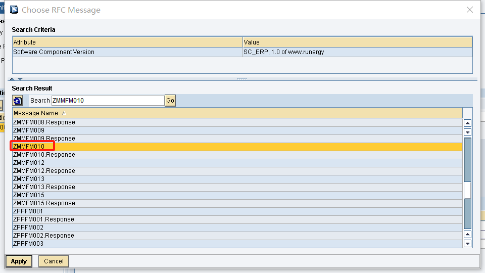Click the Apply button
This screenshot has height=273, width=485.
pyautogui.click(x=19, y=261)
